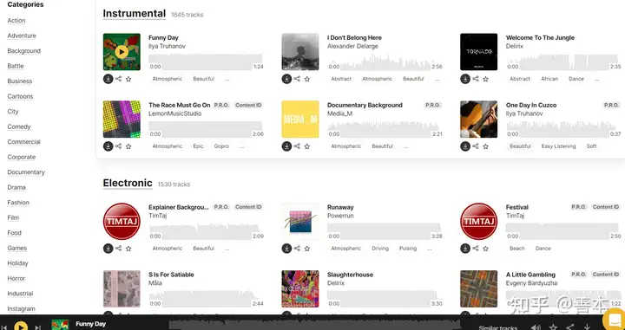Image resolution: width=625 pixels, height=330 pixels.
Task: Open the Documentary category
Action: [26, 172]
